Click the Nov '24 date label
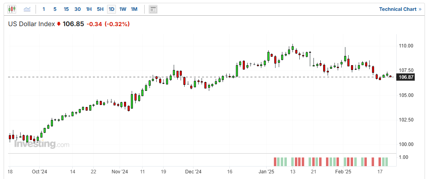The image size is (429, 179). point(120,172)
